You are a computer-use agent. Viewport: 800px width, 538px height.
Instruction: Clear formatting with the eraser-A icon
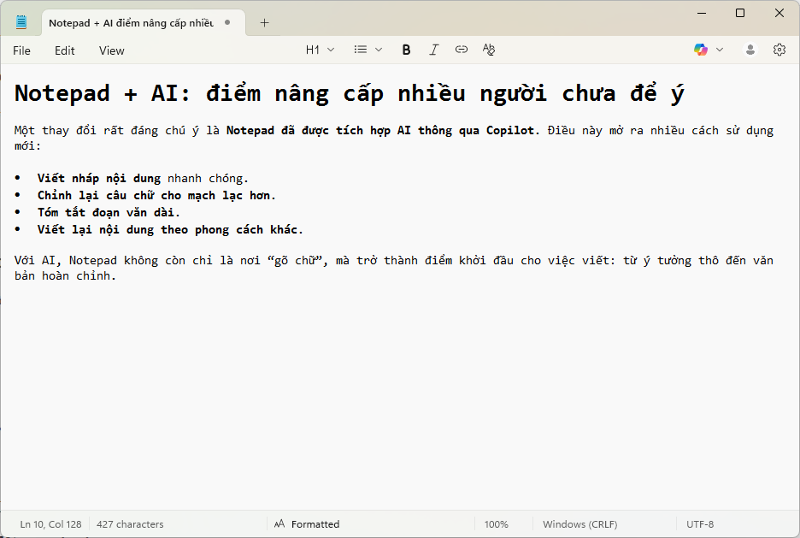click(x=489, y=50)
